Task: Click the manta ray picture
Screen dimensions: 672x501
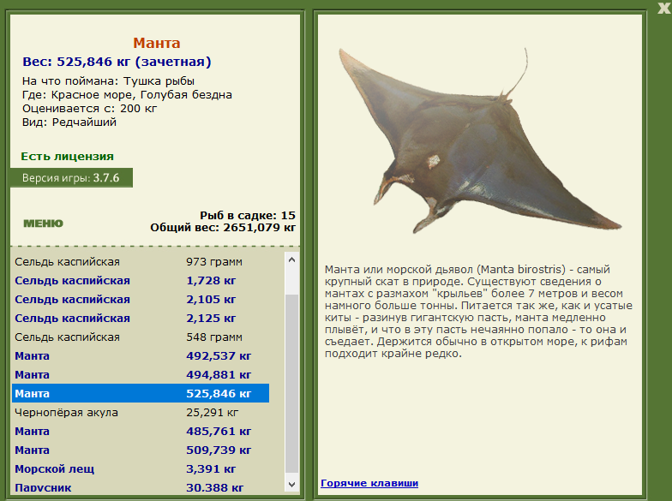Action: [x=480, y=140]
